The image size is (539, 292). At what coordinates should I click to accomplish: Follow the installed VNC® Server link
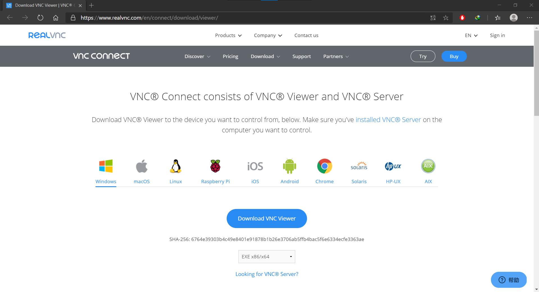tap(388, 120)
